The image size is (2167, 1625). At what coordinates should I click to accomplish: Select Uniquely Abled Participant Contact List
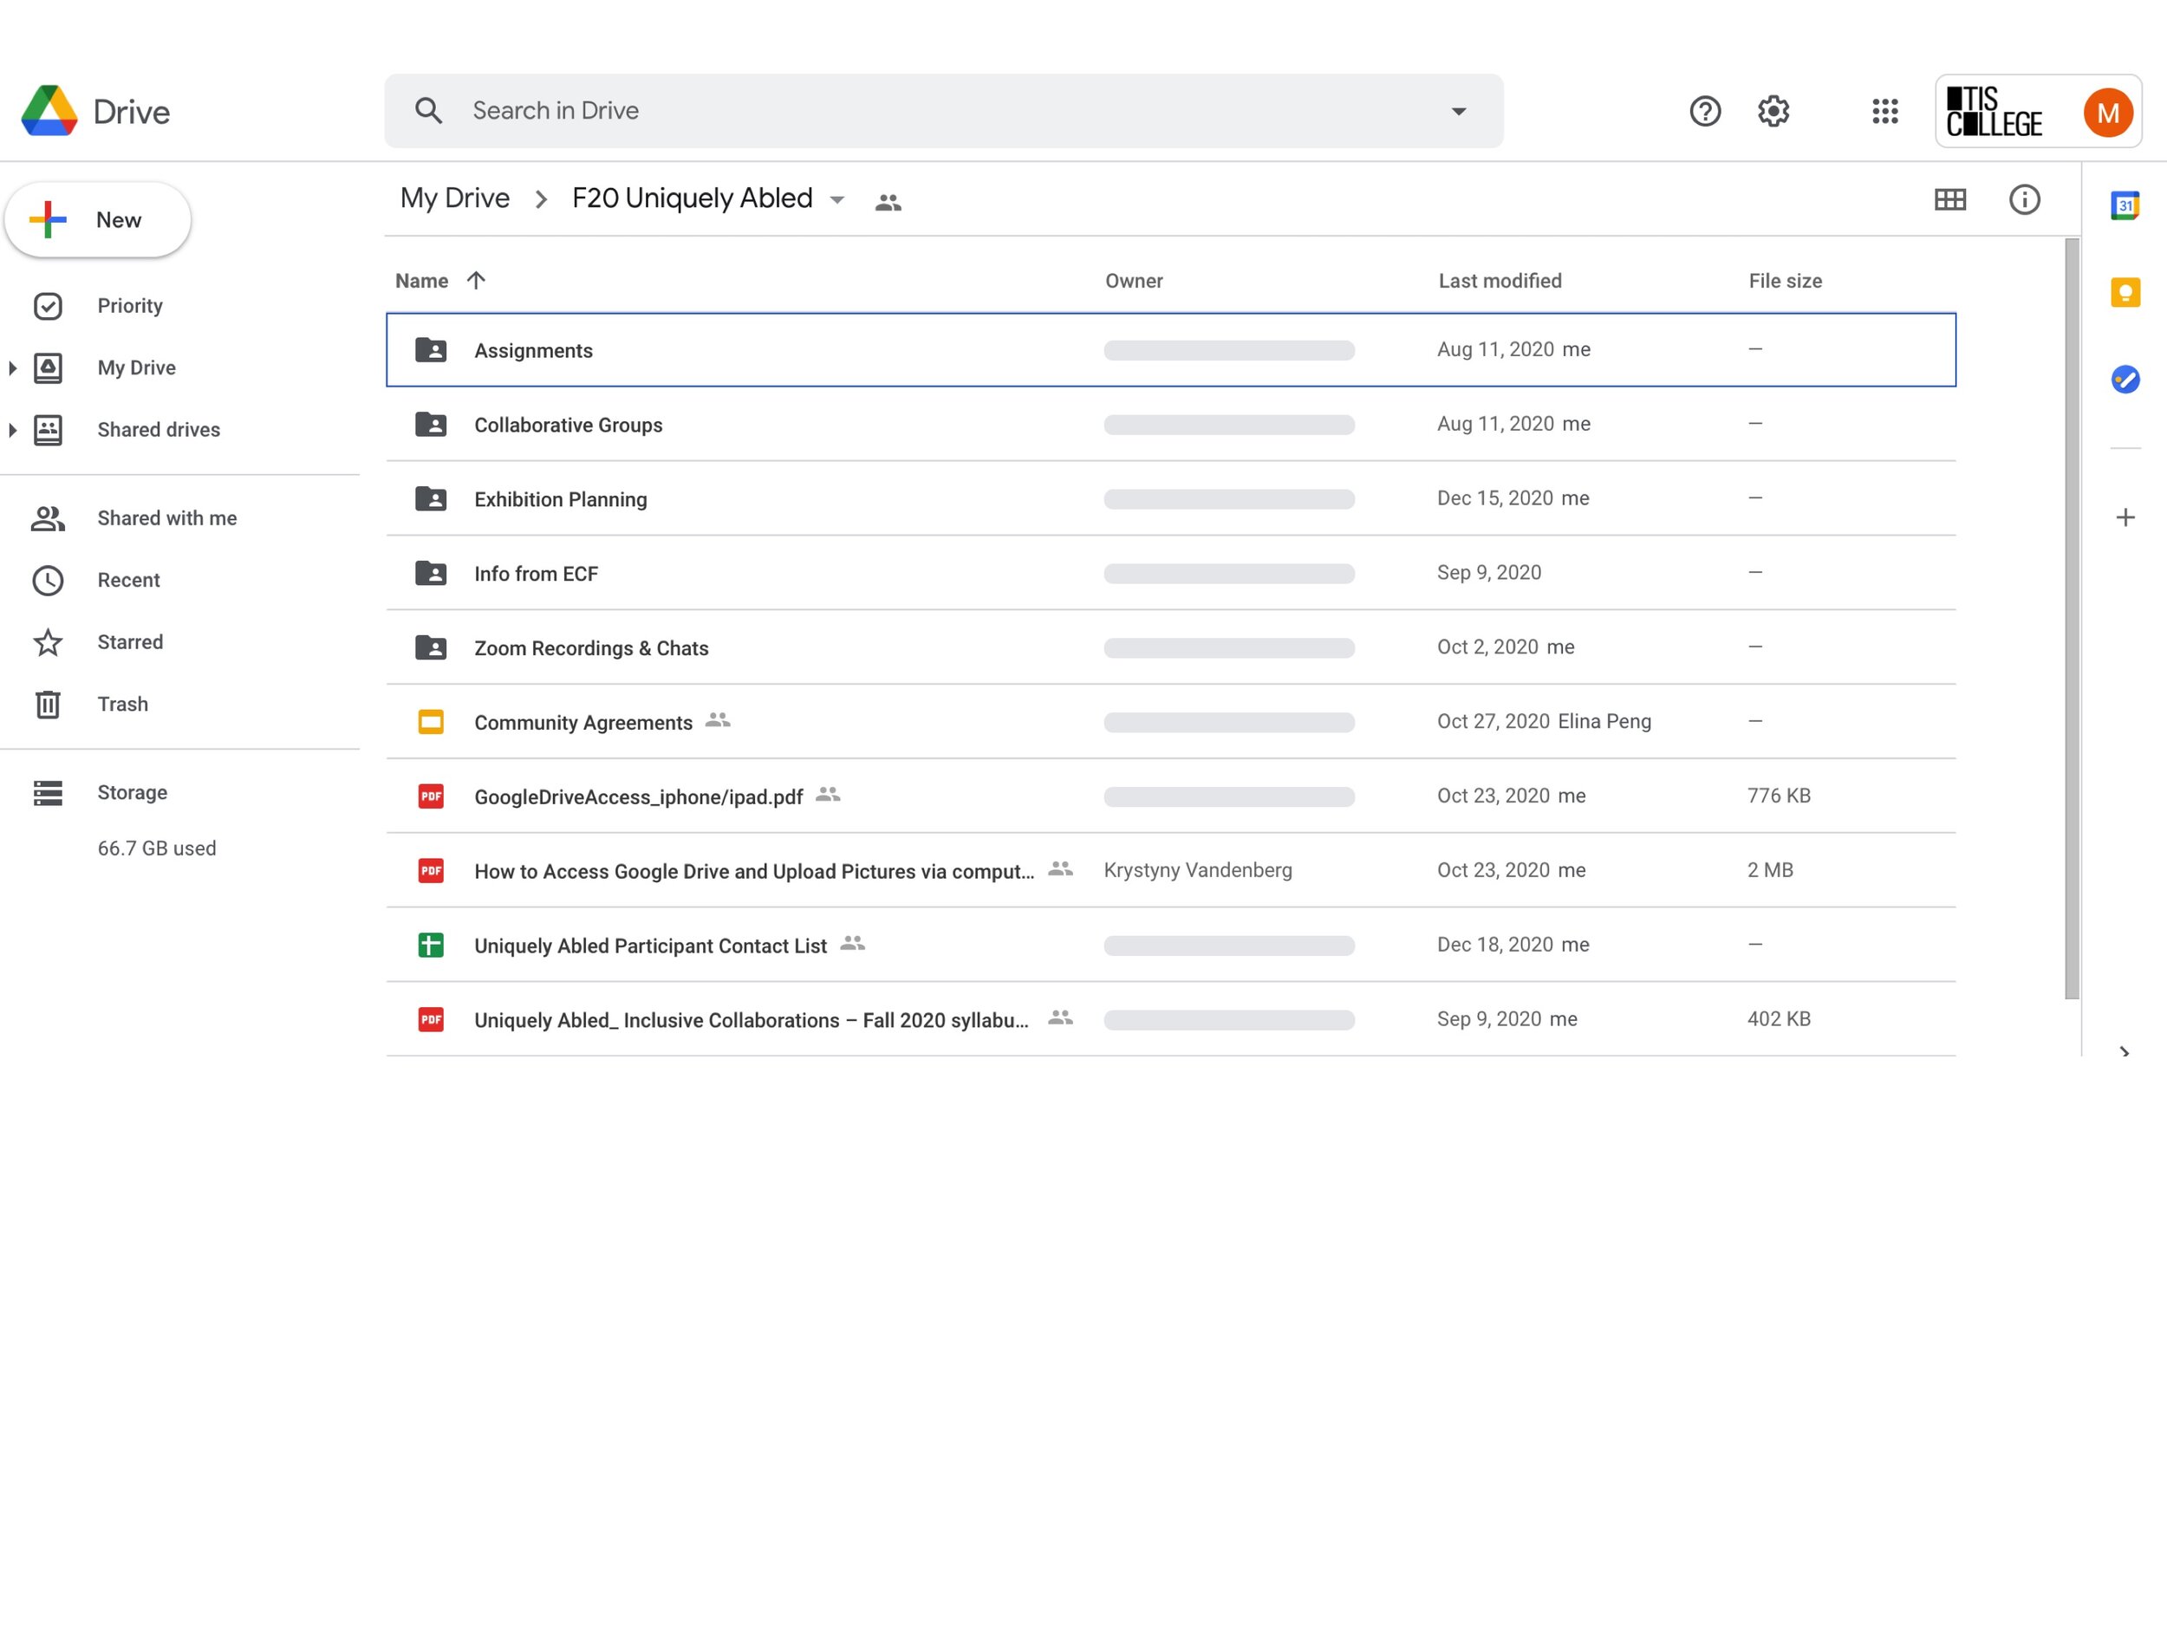(x=1171, y=946)
